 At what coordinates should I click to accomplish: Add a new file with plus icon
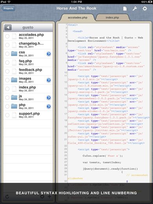49,197
